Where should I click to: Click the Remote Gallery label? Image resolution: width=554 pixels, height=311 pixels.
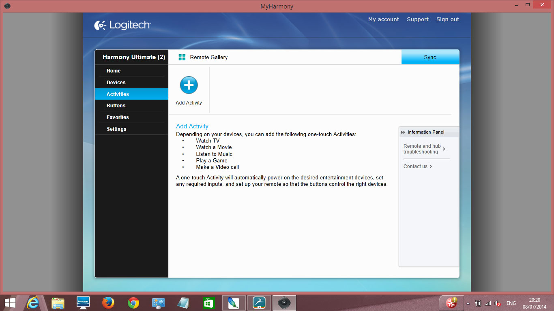[x=209, y=57]
